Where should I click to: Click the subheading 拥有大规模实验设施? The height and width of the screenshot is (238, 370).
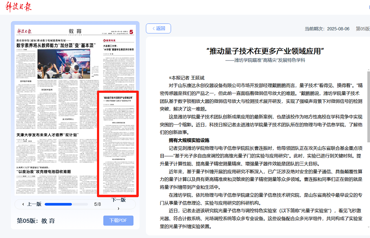pyautogui.click(x=189, y=140)
